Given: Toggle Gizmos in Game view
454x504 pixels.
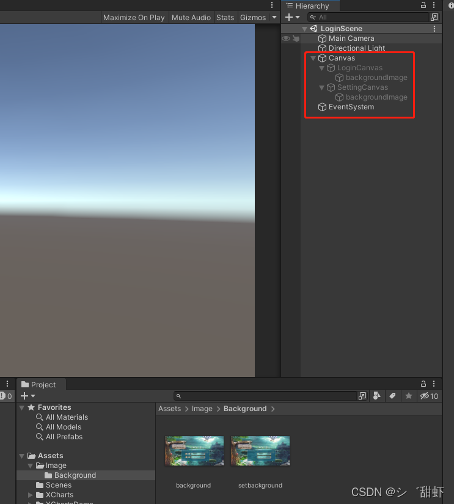Looking at the screenshot, I should click(x=253, y=17).
